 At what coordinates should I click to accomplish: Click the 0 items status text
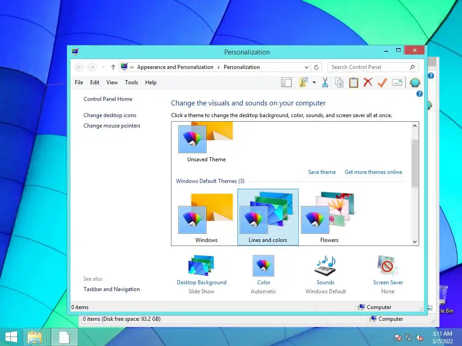(80, 307)
